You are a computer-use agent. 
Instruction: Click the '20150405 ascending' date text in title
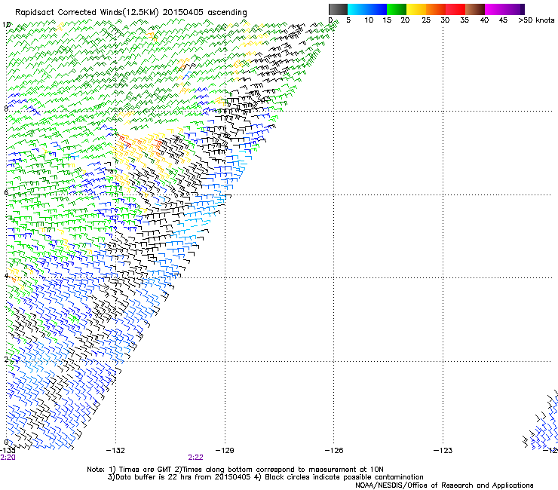[204, 13]
